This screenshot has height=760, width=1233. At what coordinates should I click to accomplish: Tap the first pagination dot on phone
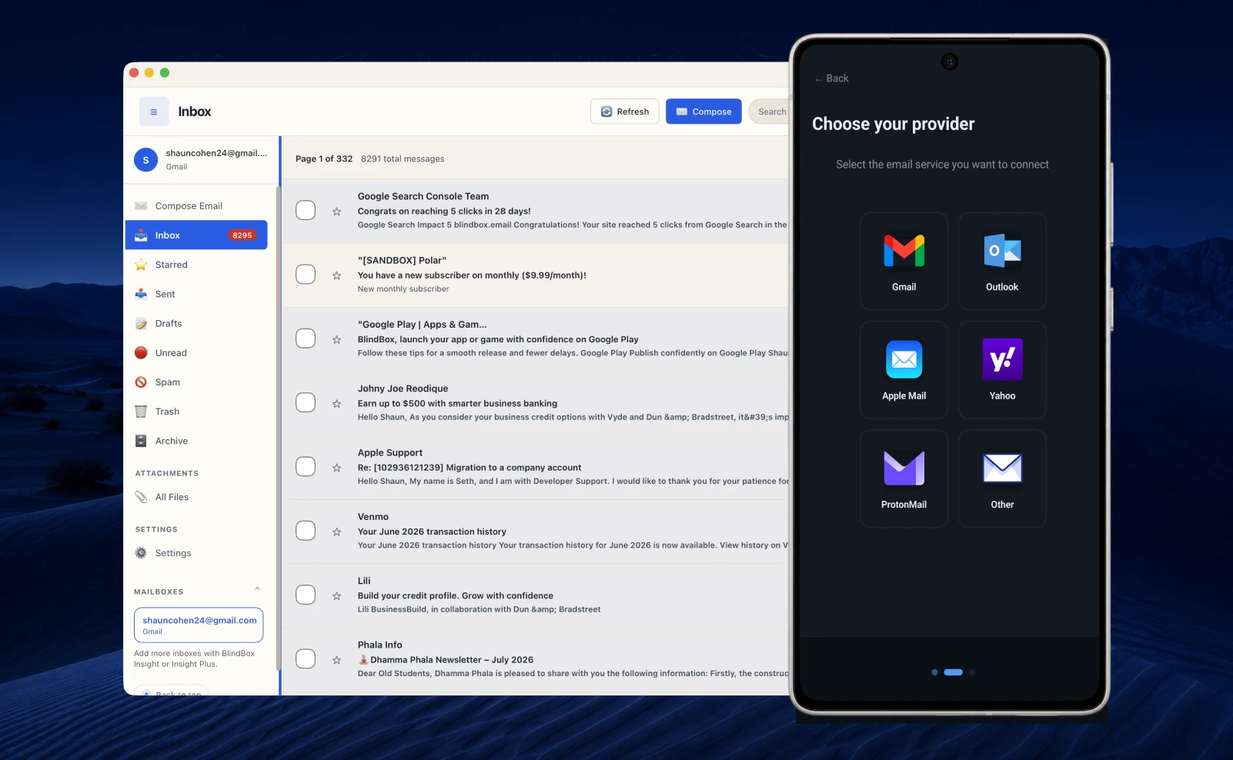pyautogui.click(x=934, y=672)
